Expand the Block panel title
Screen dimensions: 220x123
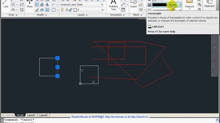point(137,15)
